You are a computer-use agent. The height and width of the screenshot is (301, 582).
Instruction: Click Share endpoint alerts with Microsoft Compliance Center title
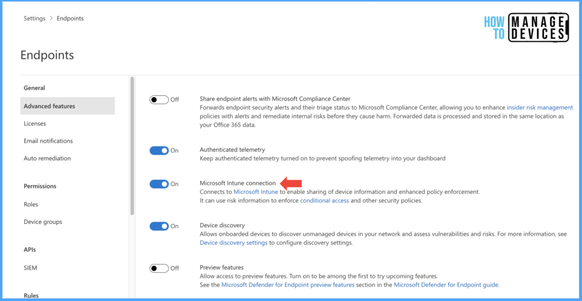point(275,99)
